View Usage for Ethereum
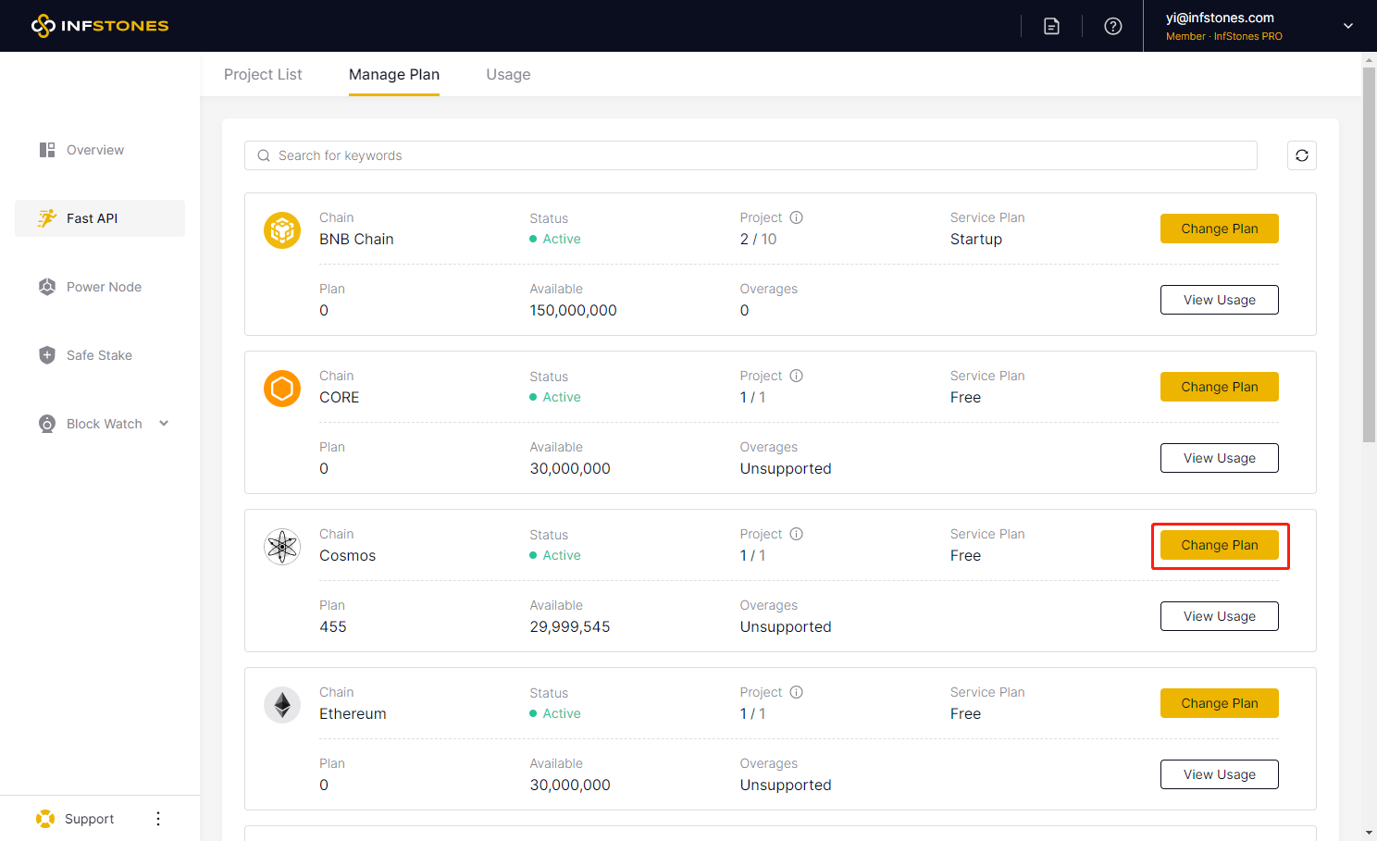Viewport: 1377px width, 841px height. pos(1220,774)
